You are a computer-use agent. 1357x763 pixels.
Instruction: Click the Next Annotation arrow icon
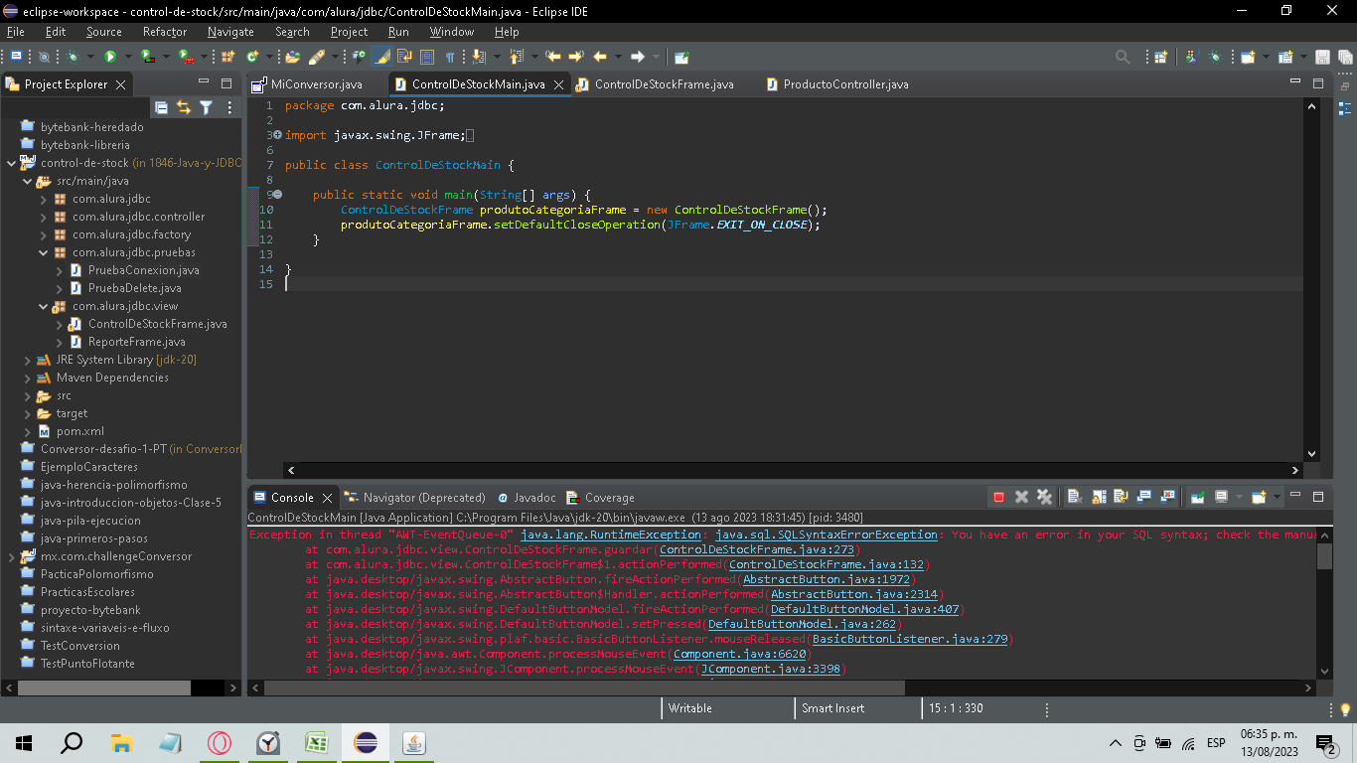click(x=478, y=57)
